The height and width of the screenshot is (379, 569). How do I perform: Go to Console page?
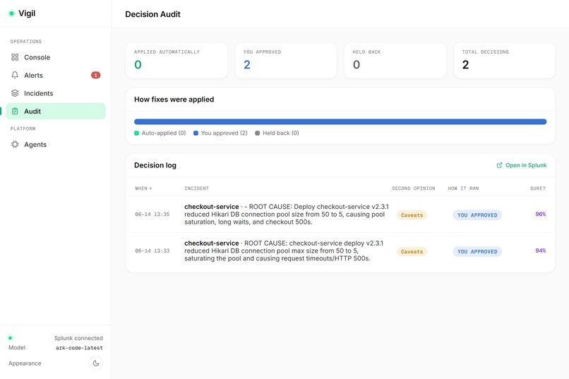coord(56,57)
